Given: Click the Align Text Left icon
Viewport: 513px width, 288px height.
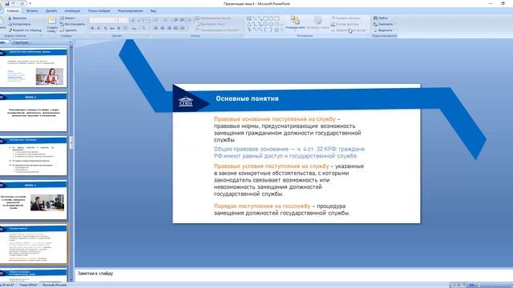Looking at the screenshot, I should click(x=156, y=29).
